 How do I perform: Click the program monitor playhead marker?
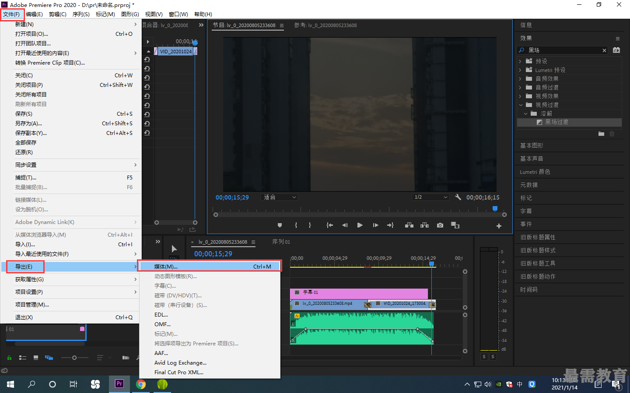point(495,209)
